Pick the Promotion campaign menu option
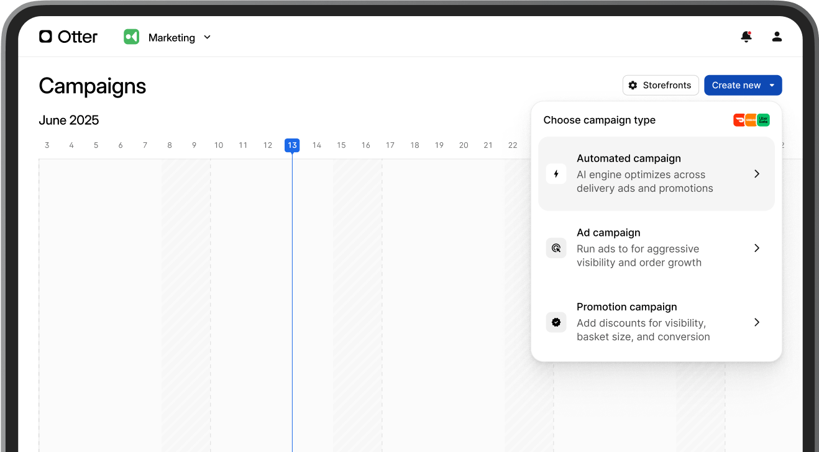 click(x=656, y=322)
